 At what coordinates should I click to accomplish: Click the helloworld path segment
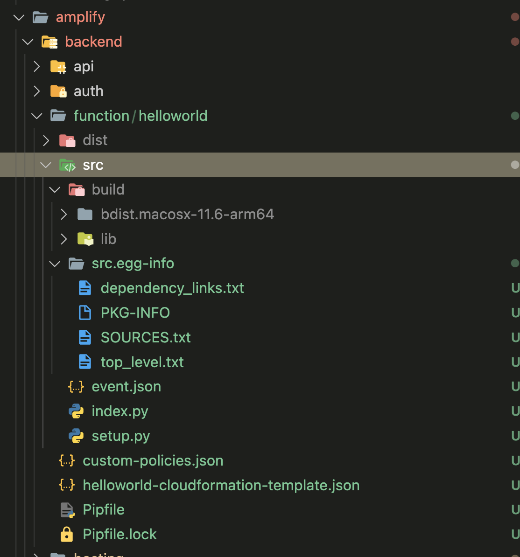tap(173, 116)
